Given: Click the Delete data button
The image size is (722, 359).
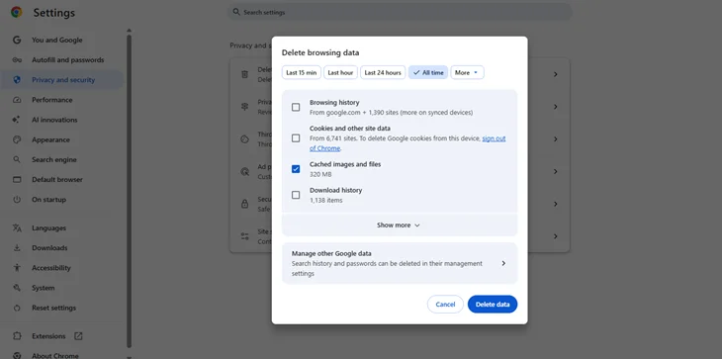Looking at the screenshot, I should point(493,305).
